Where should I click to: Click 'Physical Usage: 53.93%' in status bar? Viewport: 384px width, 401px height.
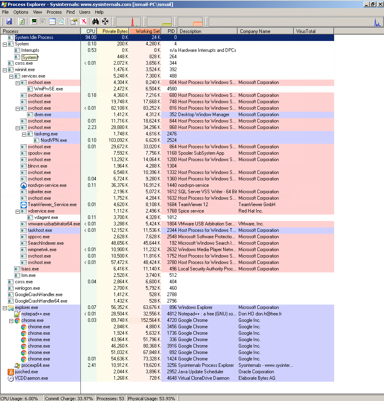tap(152, 399)
